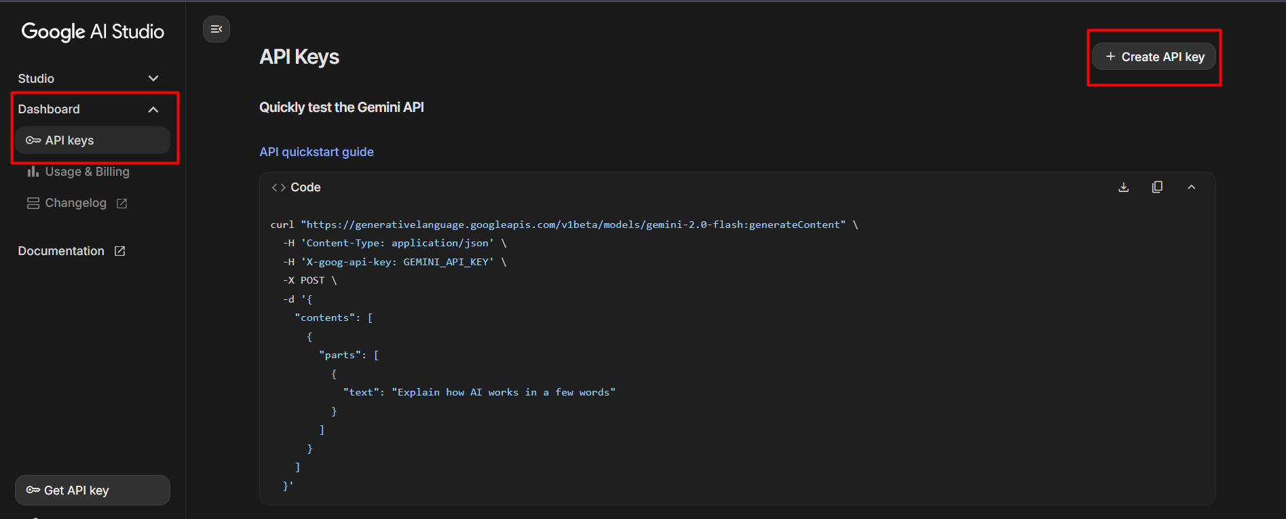Click the key icon in Get API key
Image resolution: width=1286 pixels, height=519 pixels.
pyautogui.click(x=33, y=490)
